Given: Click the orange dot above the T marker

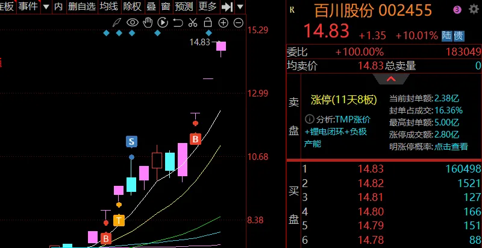Looking at the screenshot, I should coord(119,205).
